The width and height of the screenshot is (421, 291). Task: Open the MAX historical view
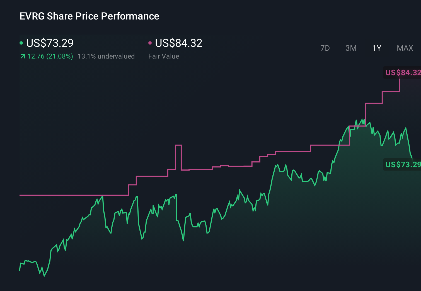click(x=405, y=48)
